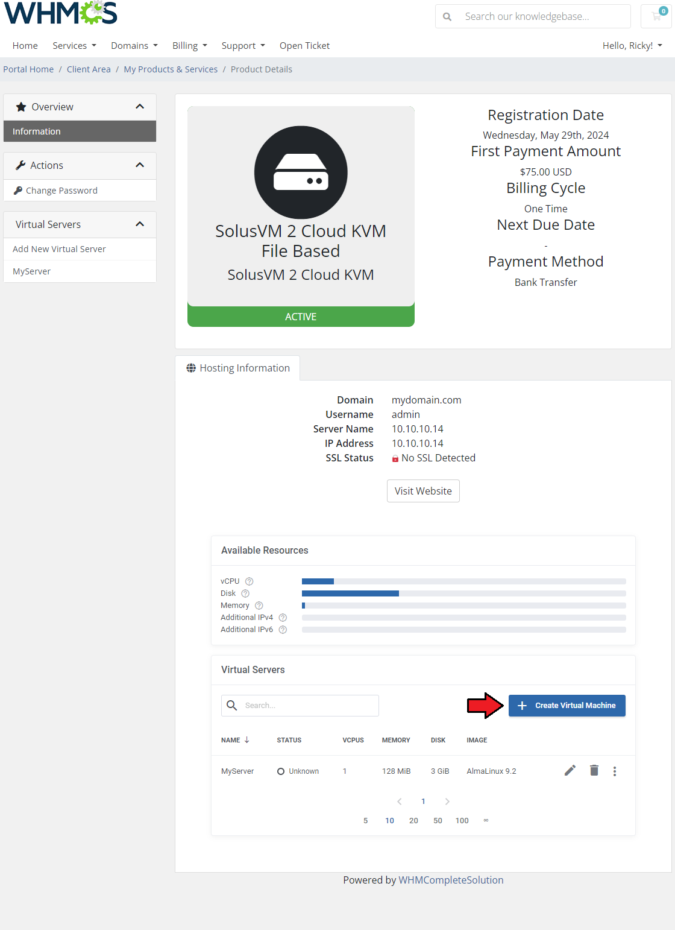Click the vCPU help question mark icon

250,581
